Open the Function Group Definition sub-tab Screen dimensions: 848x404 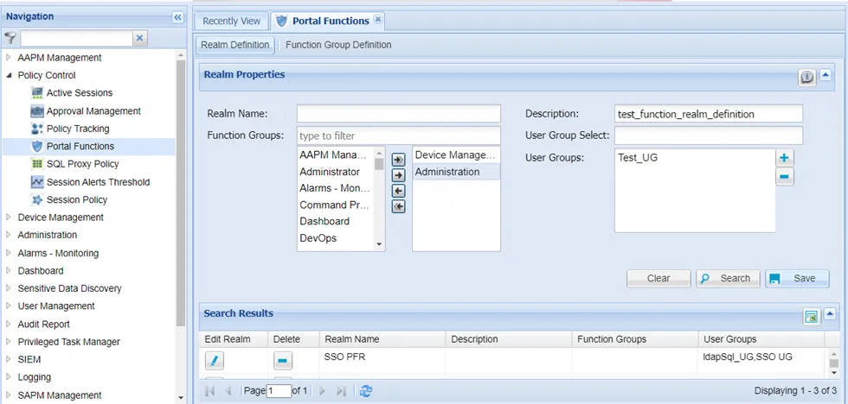coord(338,45)
